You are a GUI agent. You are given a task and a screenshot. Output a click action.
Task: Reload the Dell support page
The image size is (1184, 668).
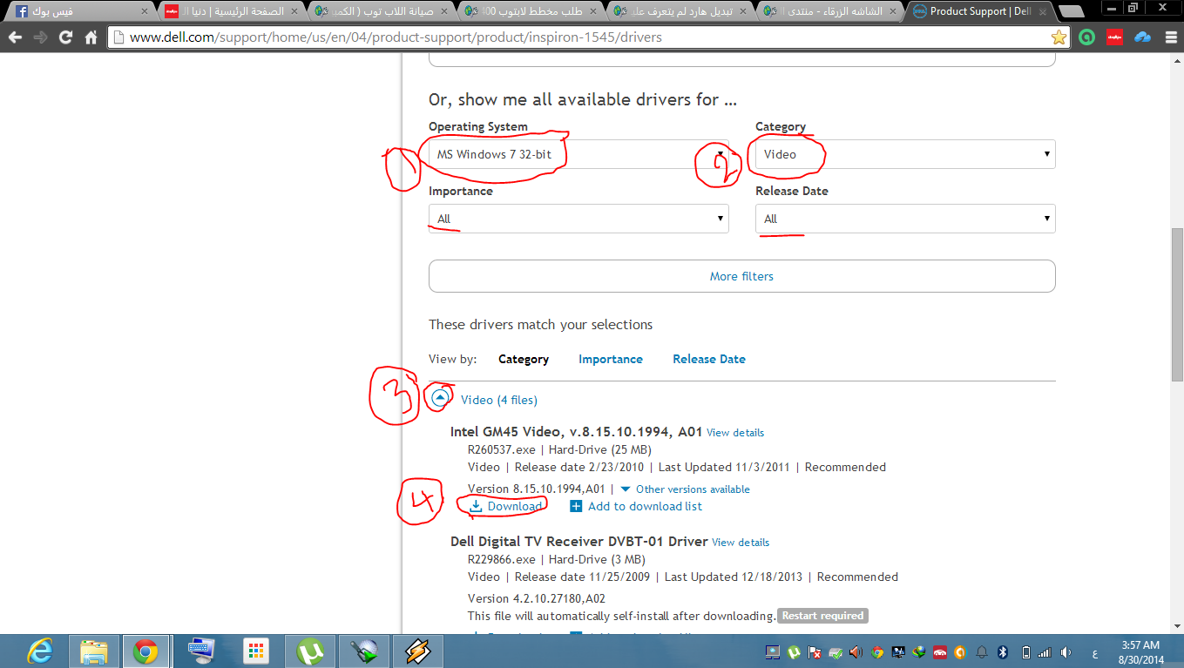[x=65, y=37]
